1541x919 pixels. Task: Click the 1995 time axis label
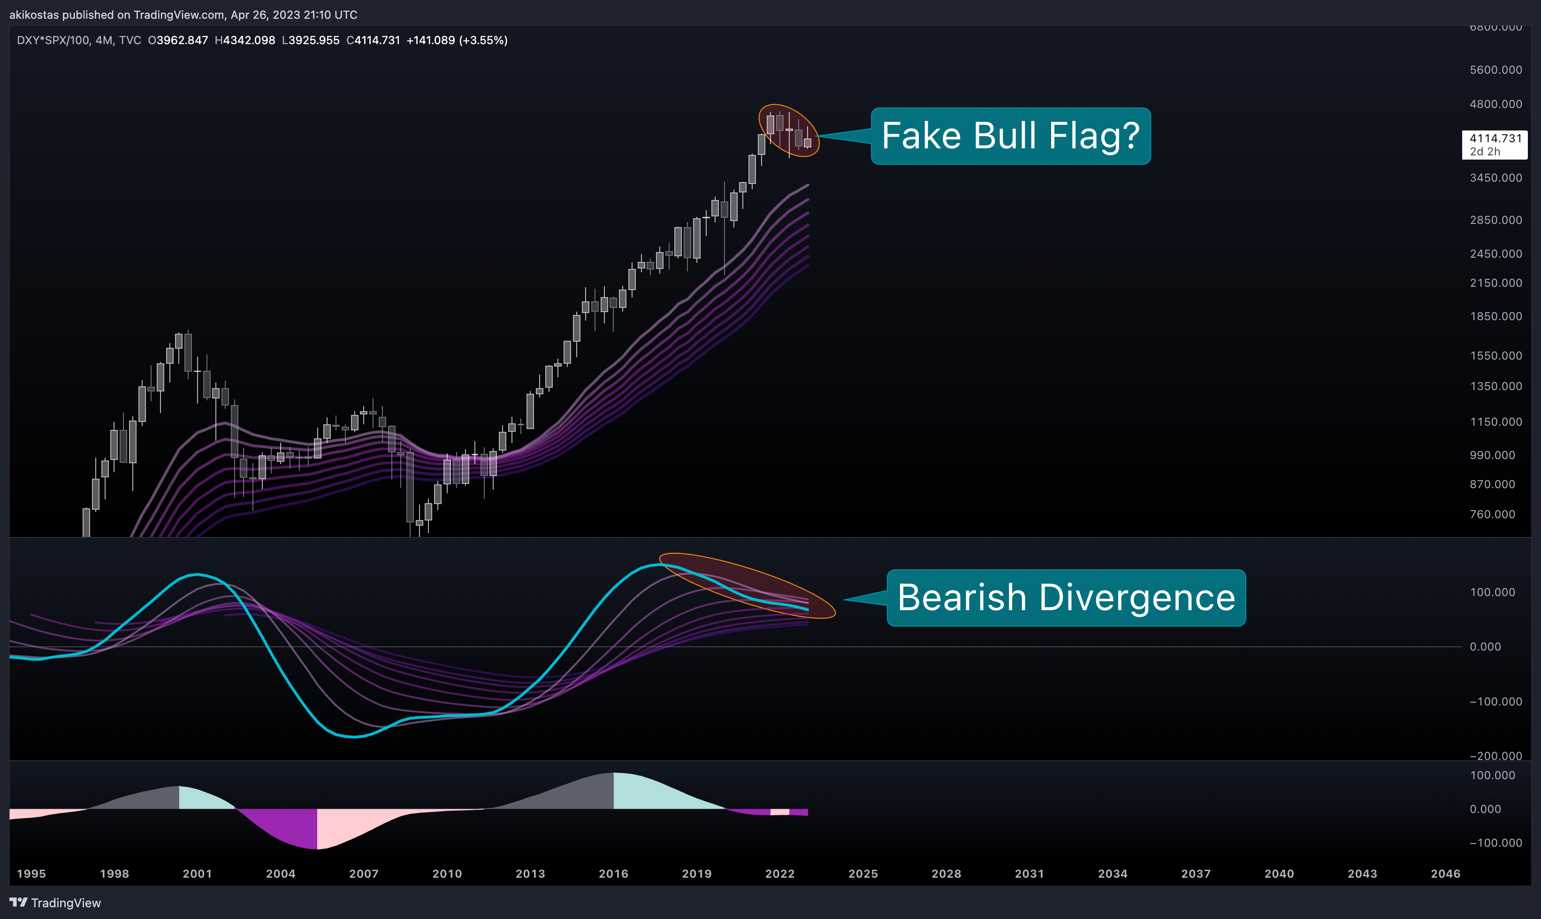click(x=31, y=874)
